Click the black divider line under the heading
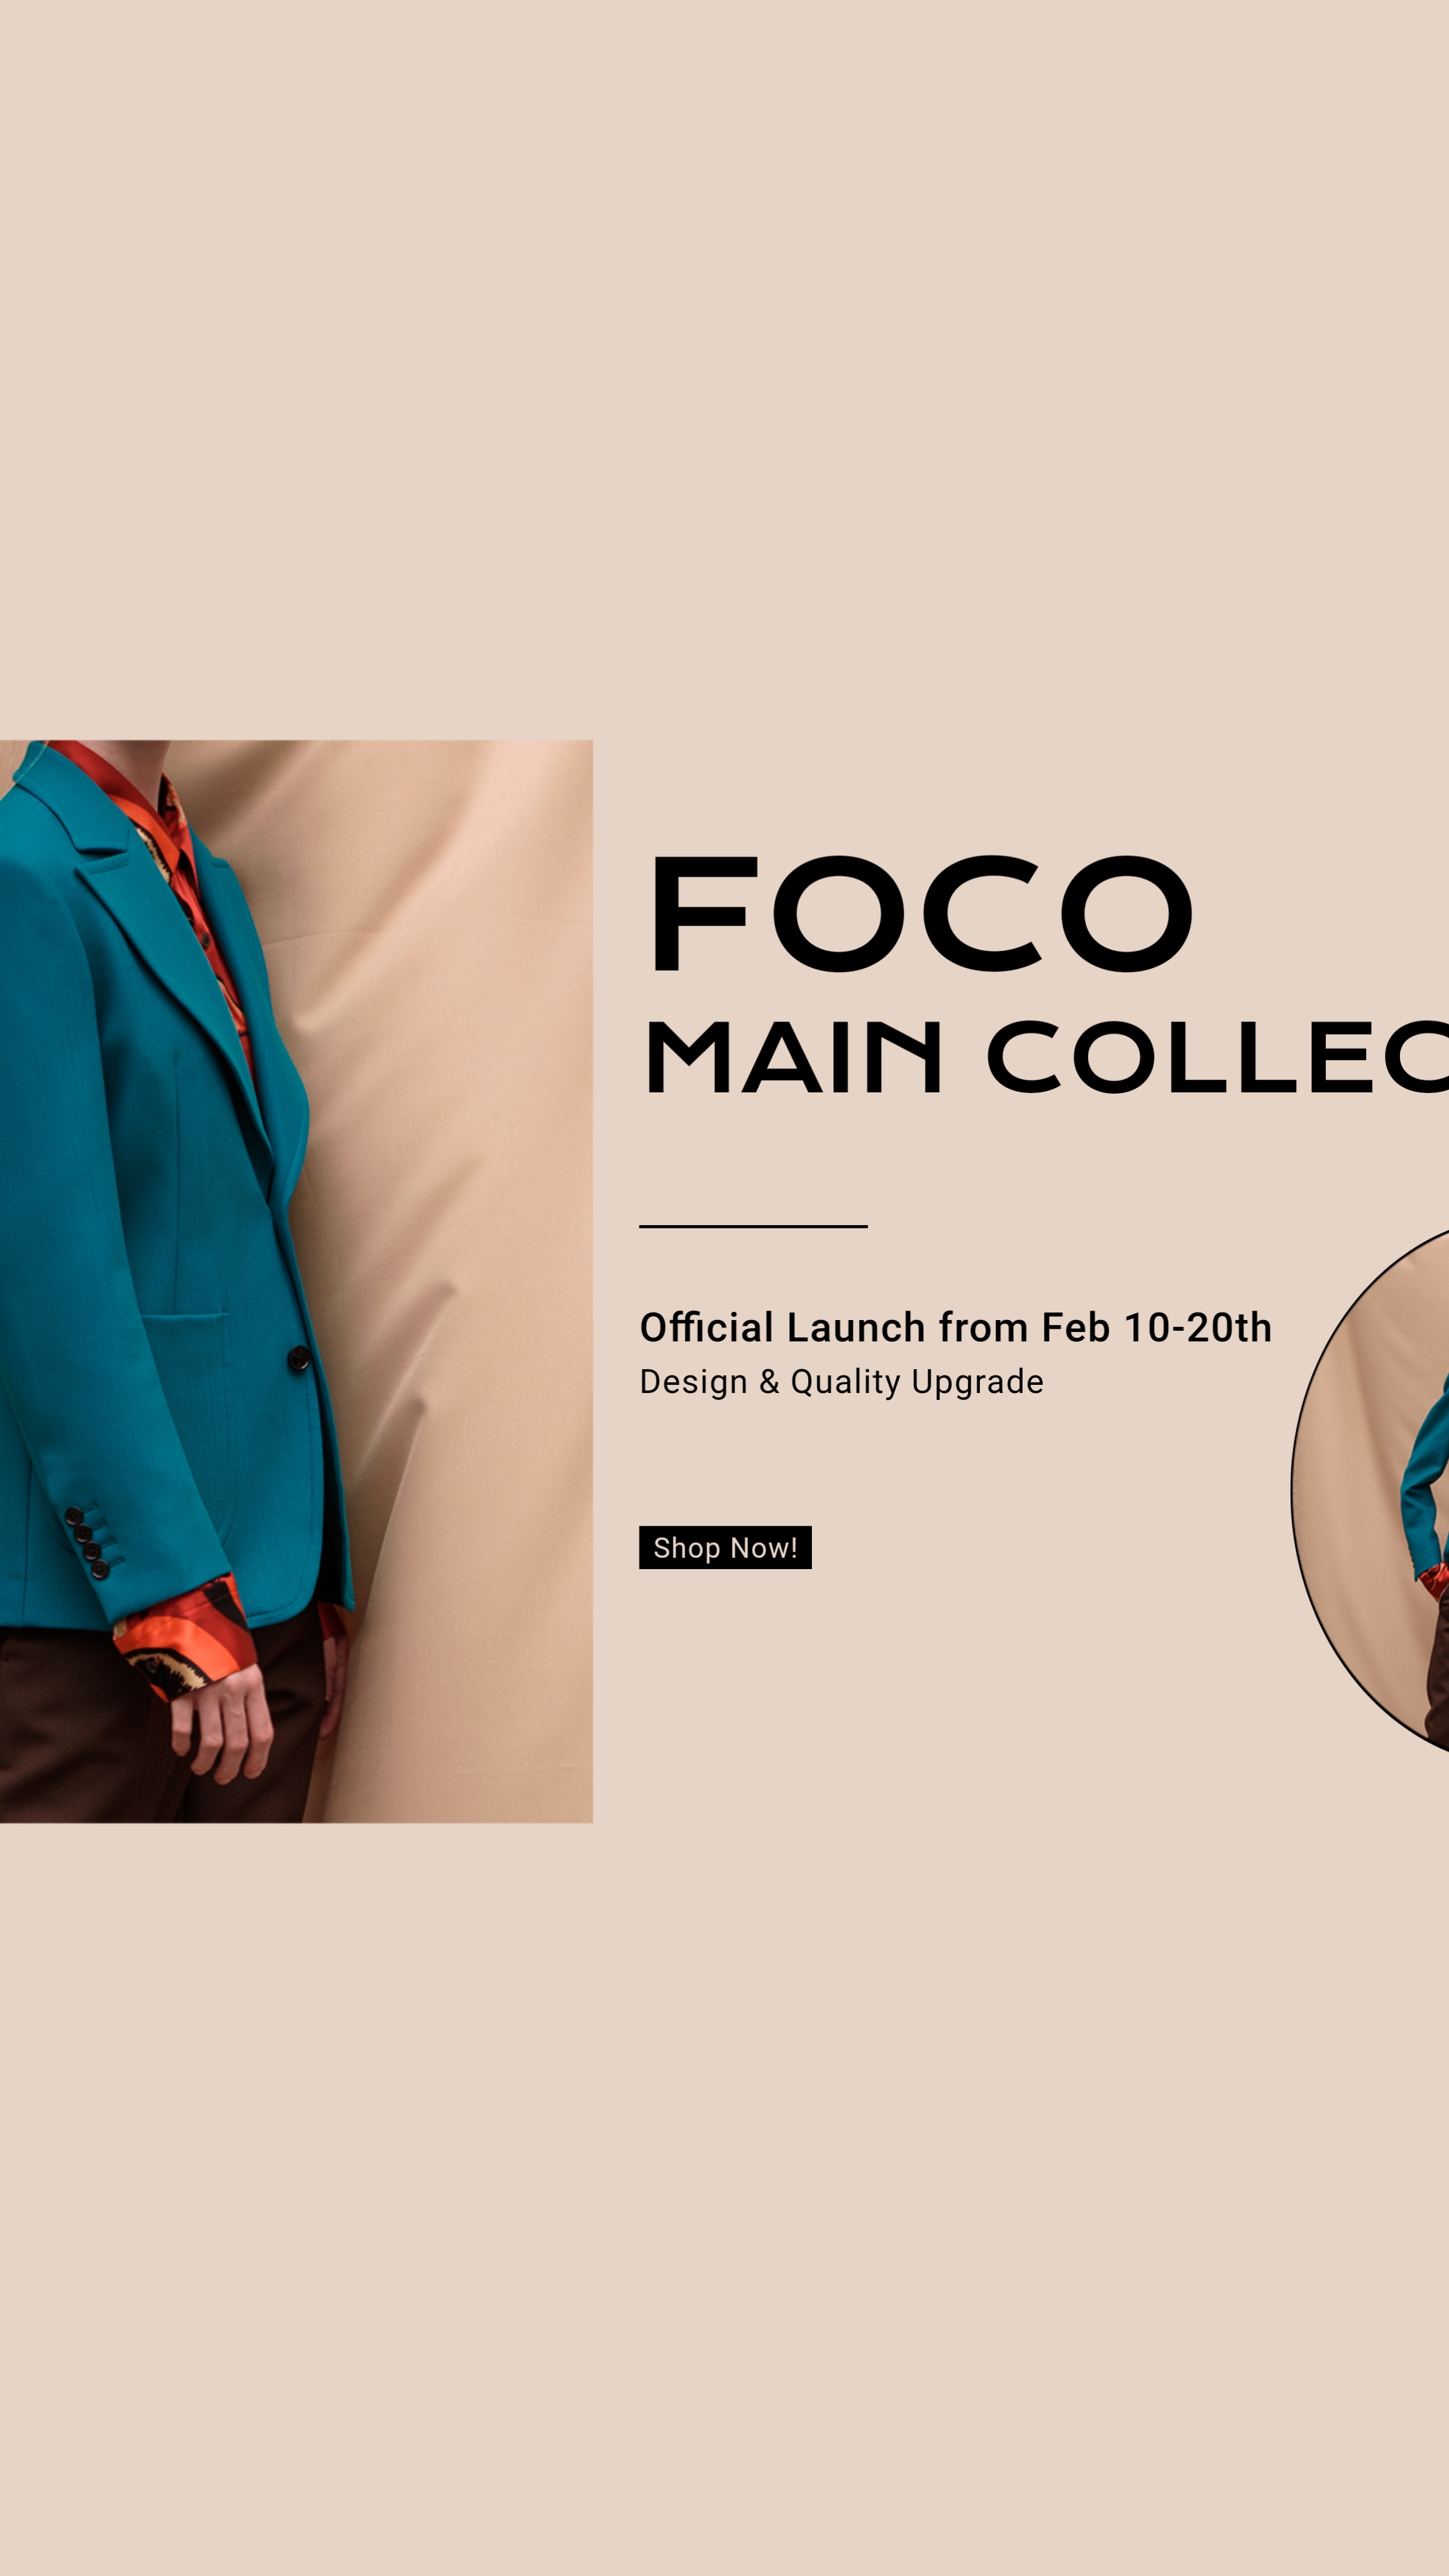This screenshot has width=1449, height=2576. click(x=753, y=1226)
